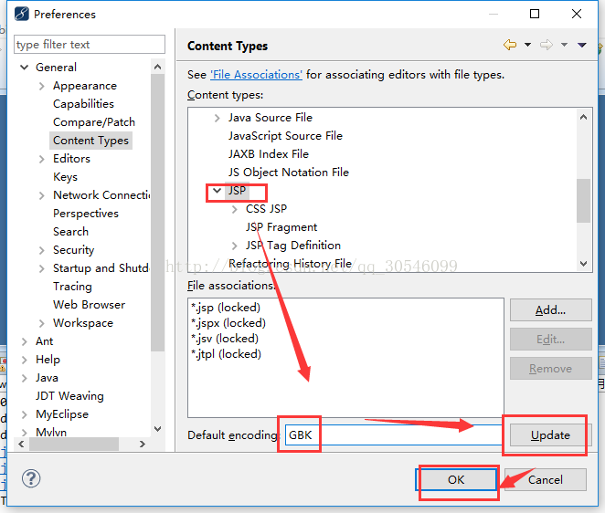The image size is (605, 513).
Task: Click the forward navigation arrow icon
Action: 546,45
